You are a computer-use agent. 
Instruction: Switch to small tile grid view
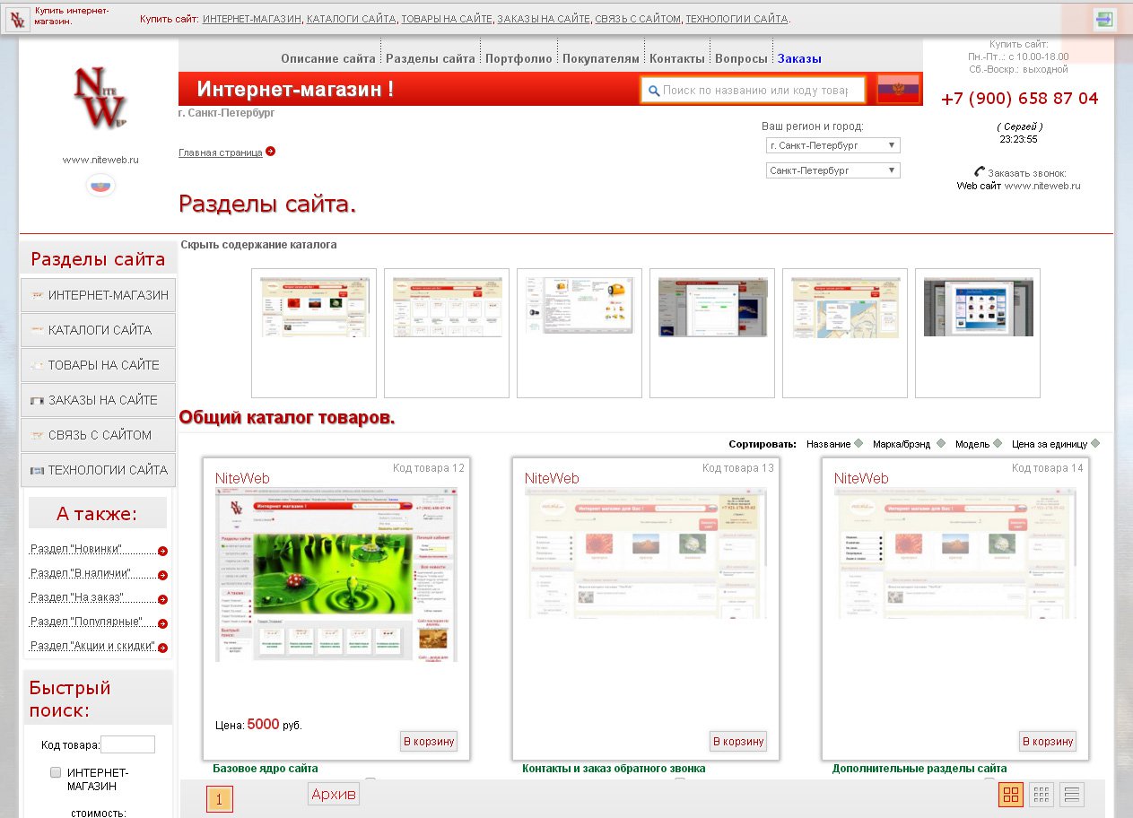1041,795
